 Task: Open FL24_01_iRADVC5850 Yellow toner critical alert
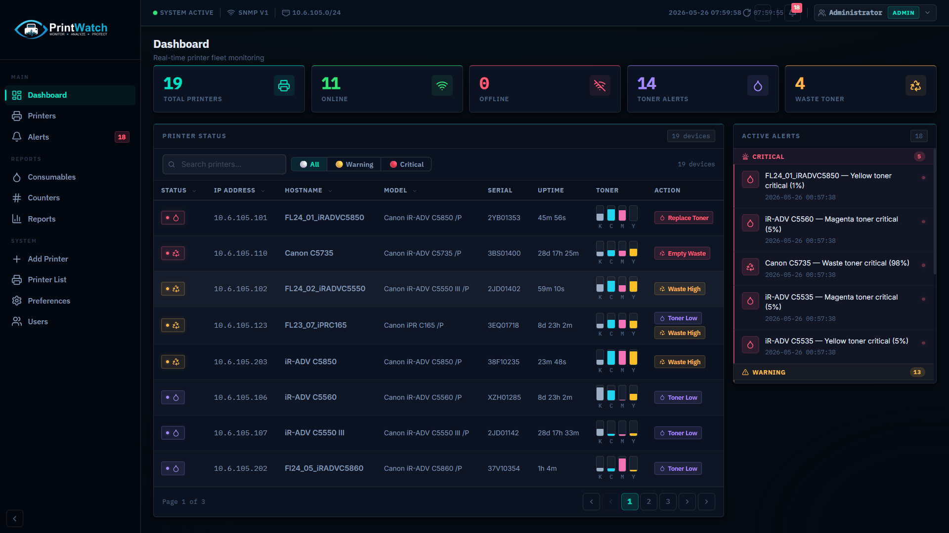tap(834, 187)
